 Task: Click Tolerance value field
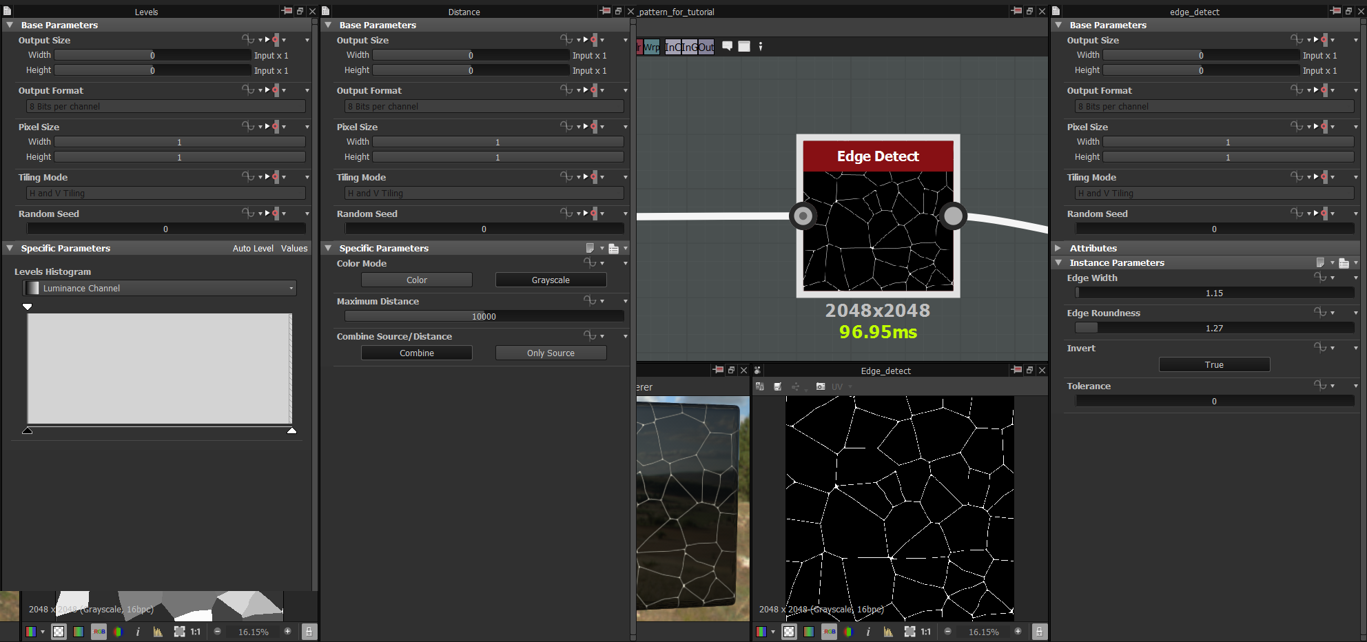(1215, 401)
